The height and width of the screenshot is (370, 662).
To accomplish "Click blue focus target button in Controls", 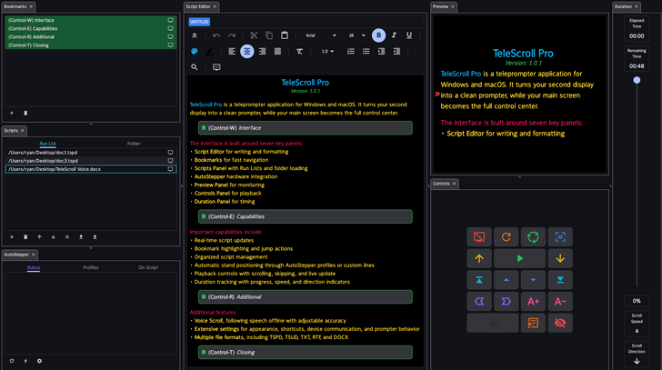I will [560, 237].
